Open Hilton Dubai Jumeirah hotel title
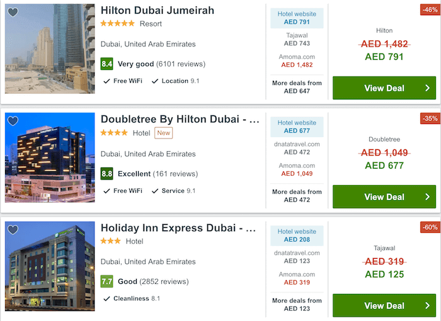The image size is (441, 321). click(157, 11)
